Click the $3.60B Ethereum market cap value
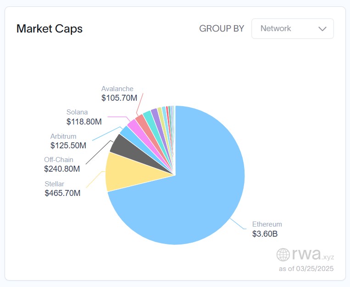 pyautogui.click(x=265, y=234)
